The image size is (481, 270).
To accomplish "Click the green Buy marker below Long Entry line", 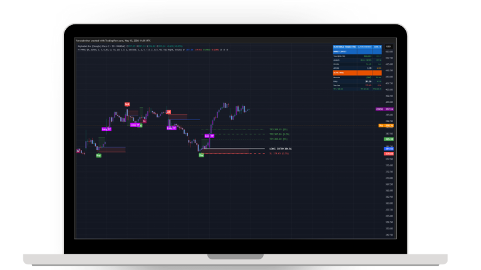I will click(x=201, y=155).
